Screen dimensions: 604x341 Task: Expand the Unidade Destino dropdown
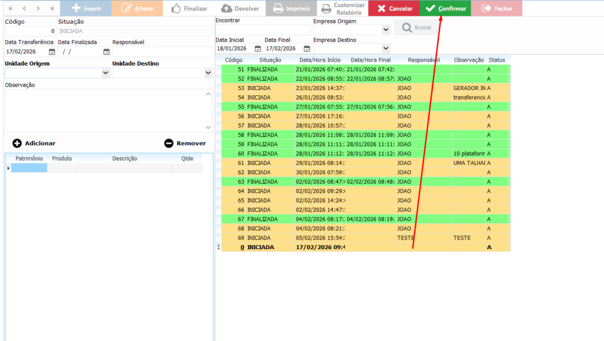(x=208, y=73)
